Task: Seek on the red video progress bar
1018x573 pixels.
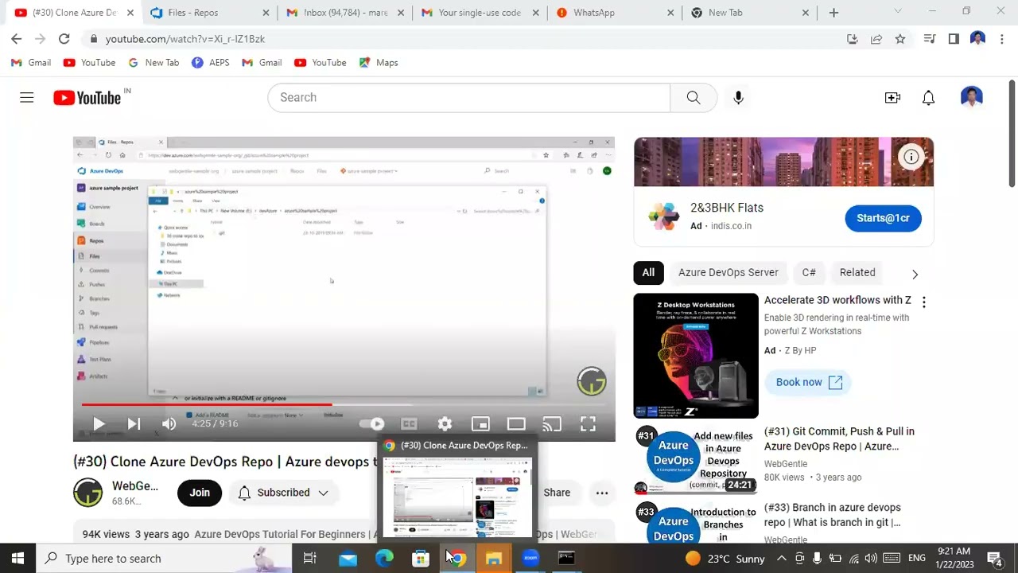Action: click(x=344, y=404)
